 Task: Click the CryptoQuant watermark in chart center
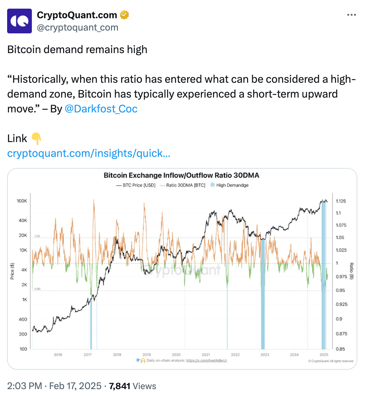(x=182, y=270)
